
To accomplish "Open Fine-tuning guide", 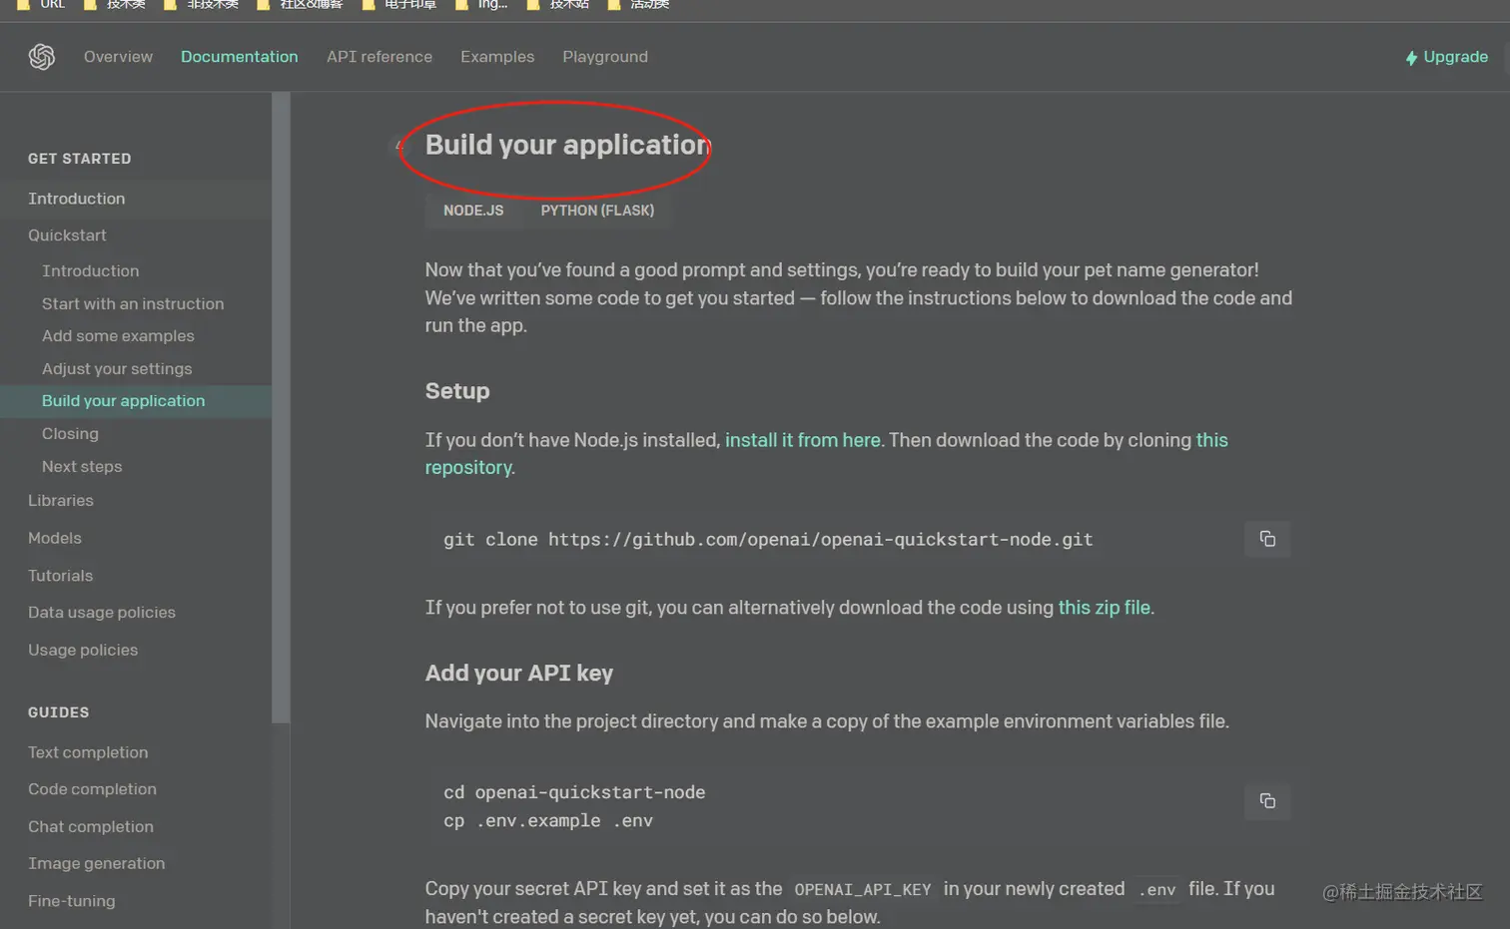I will [72, 901].
